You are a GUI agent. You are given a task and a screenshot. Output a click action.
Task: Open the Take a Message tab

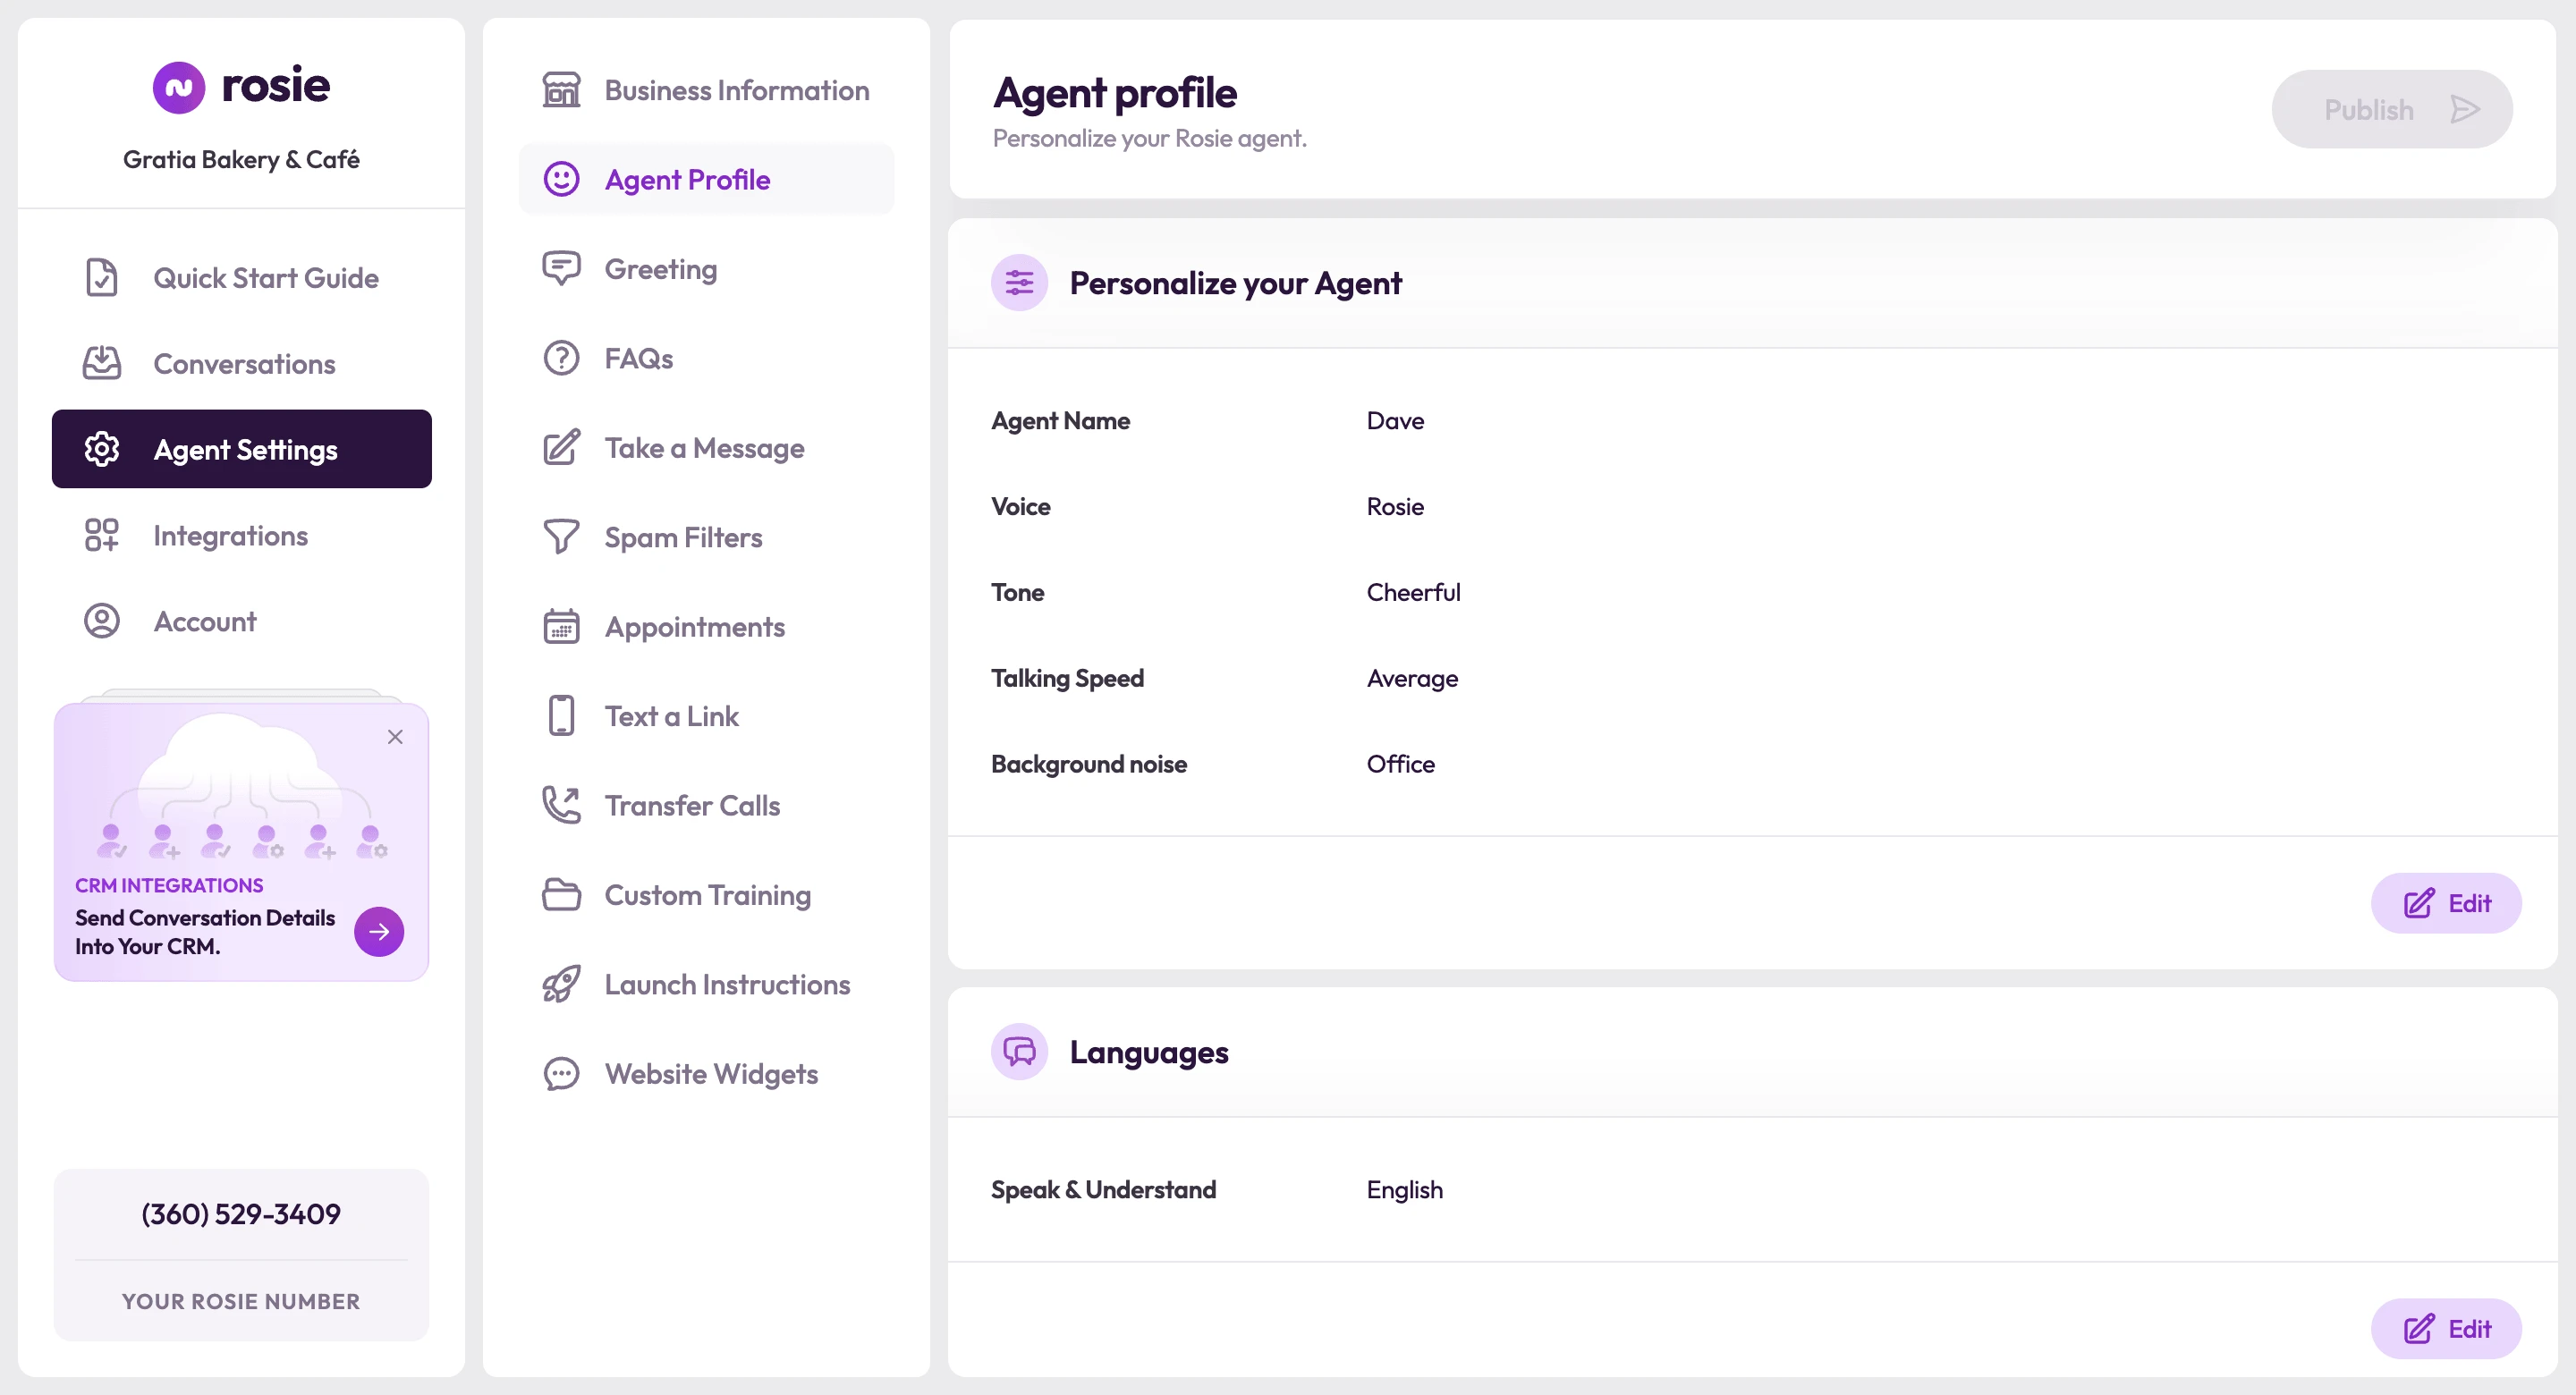pos(706,448)
